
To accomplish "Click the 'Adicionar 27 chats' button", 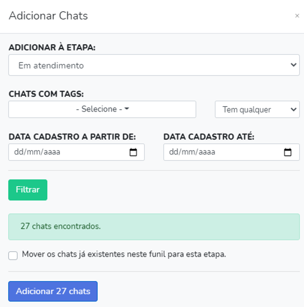I will (53, 291).
